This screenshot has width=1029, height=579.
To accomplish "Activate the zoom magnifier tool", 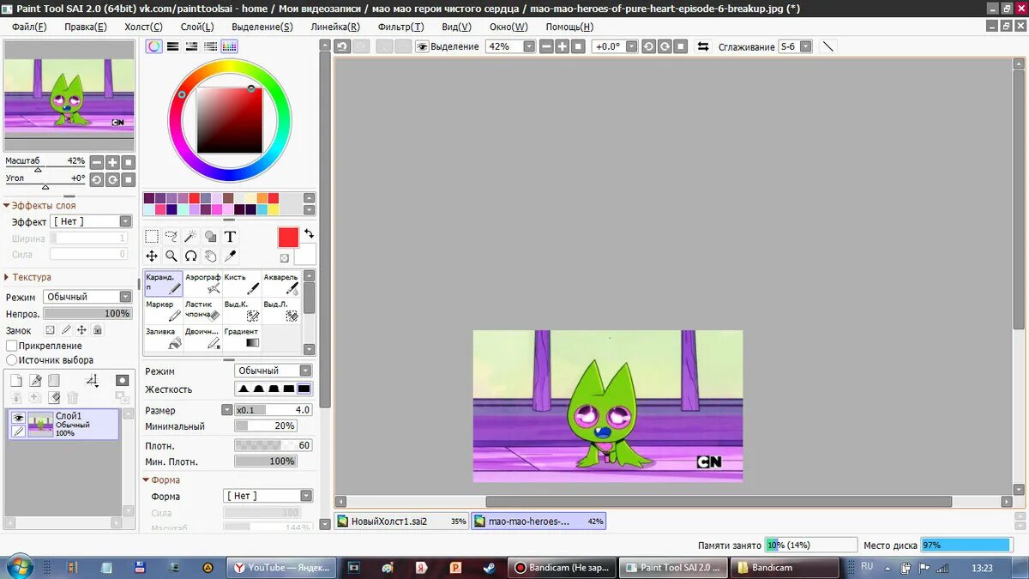I will (171, 256).
